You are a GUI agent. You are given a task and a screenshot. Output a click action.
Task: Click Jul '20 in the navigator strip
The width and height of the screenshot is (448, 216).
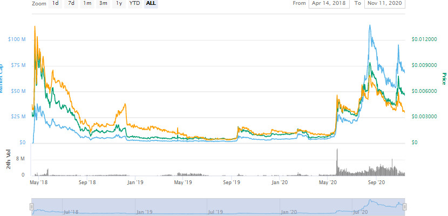tap(361, 212)
